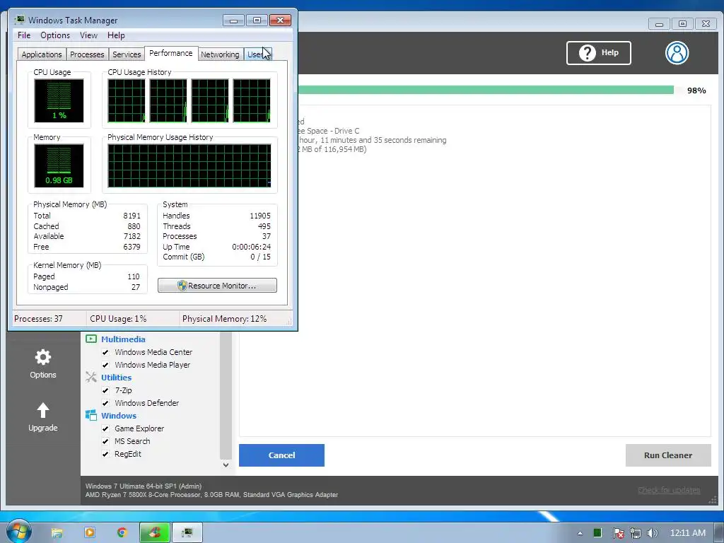The width and height of the screenshot is (724, 543).
Task: Select the Multimedia category icon
Action: pos(91,339)
